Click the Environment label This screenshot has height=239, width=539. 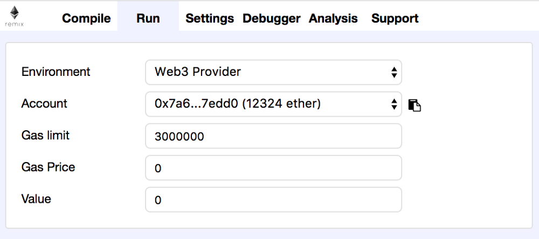tap(56, 72)
